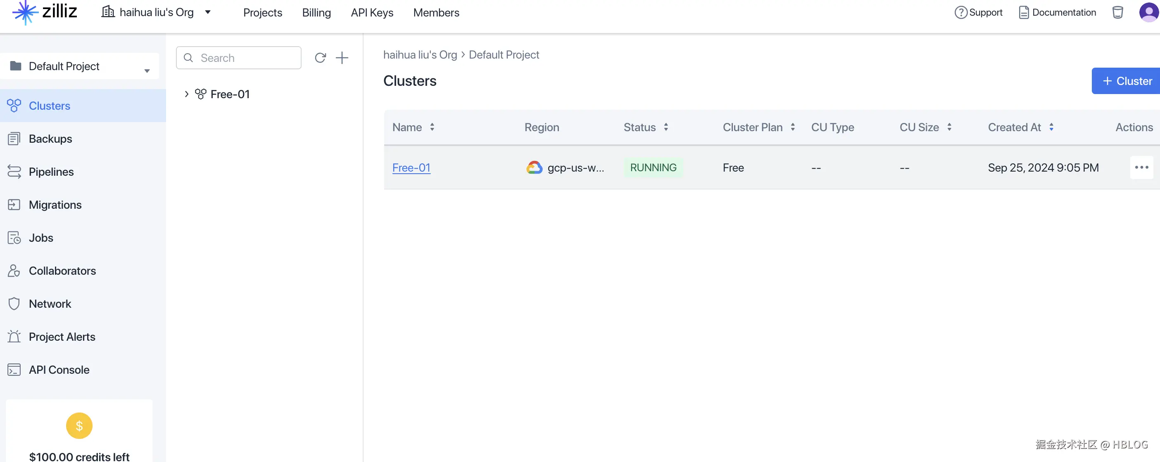Image resolution: width=1160 pixels, height=462 pixels.
Task: Open the Free-01 cluster link
Action: (411, 167)
